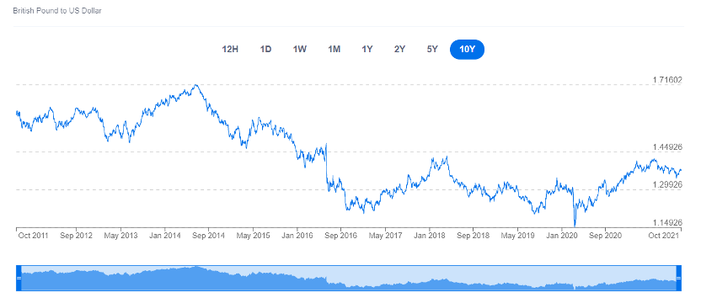701x303 pixels.
Task: Click the Oct 2011 date label
Action: [x=33, y=236]
